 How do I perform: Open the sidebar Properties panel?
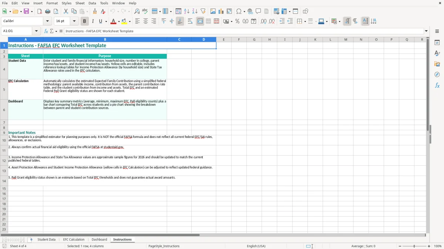tap(437, 42)
